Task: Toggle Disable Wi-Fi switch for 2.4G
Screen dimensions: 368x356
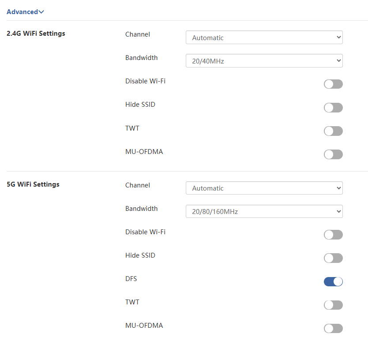Action: (333, 84)
